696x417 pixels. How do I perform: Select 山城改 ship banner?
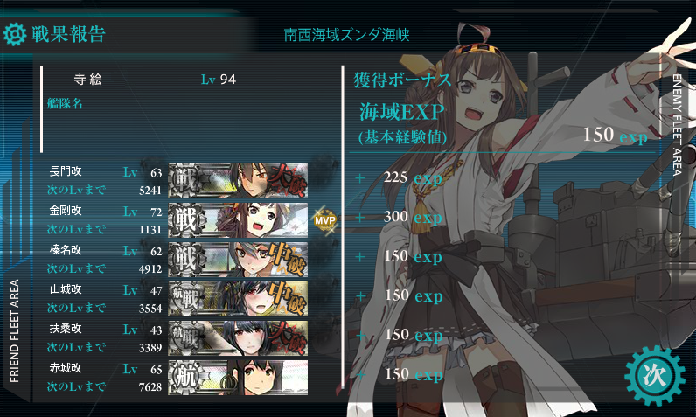(x=238, y=299)
